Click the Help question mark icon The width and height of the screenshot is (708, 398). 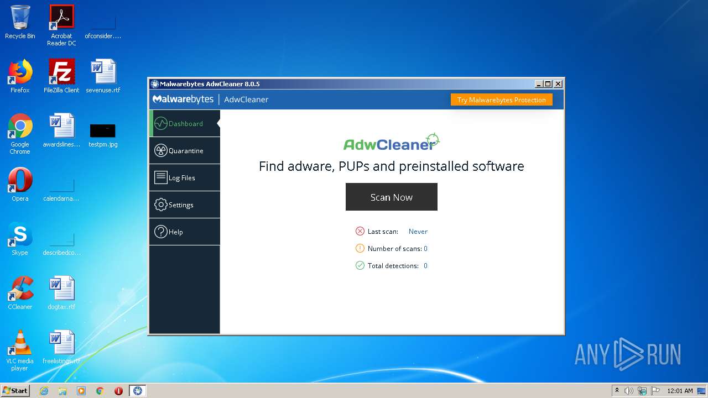pos(160,232)
